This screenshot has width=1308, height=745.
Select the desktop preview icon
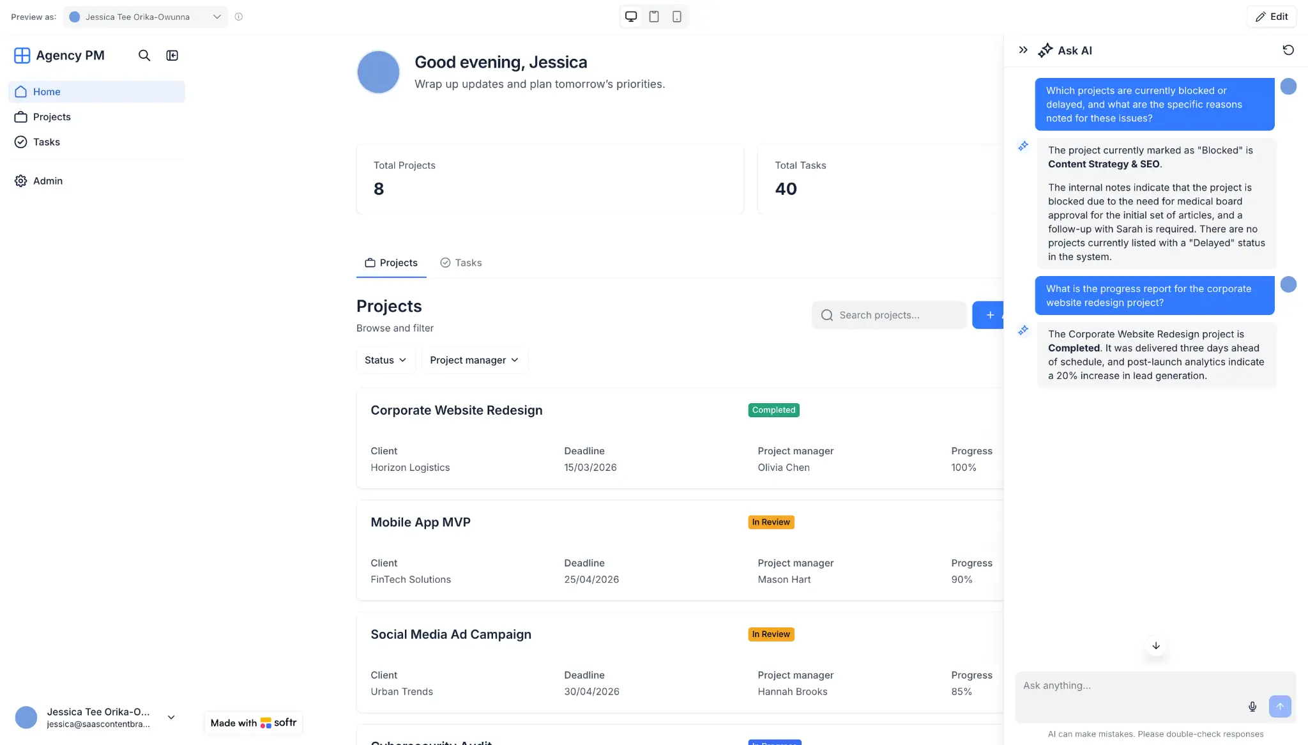click(x=631, y=16)
